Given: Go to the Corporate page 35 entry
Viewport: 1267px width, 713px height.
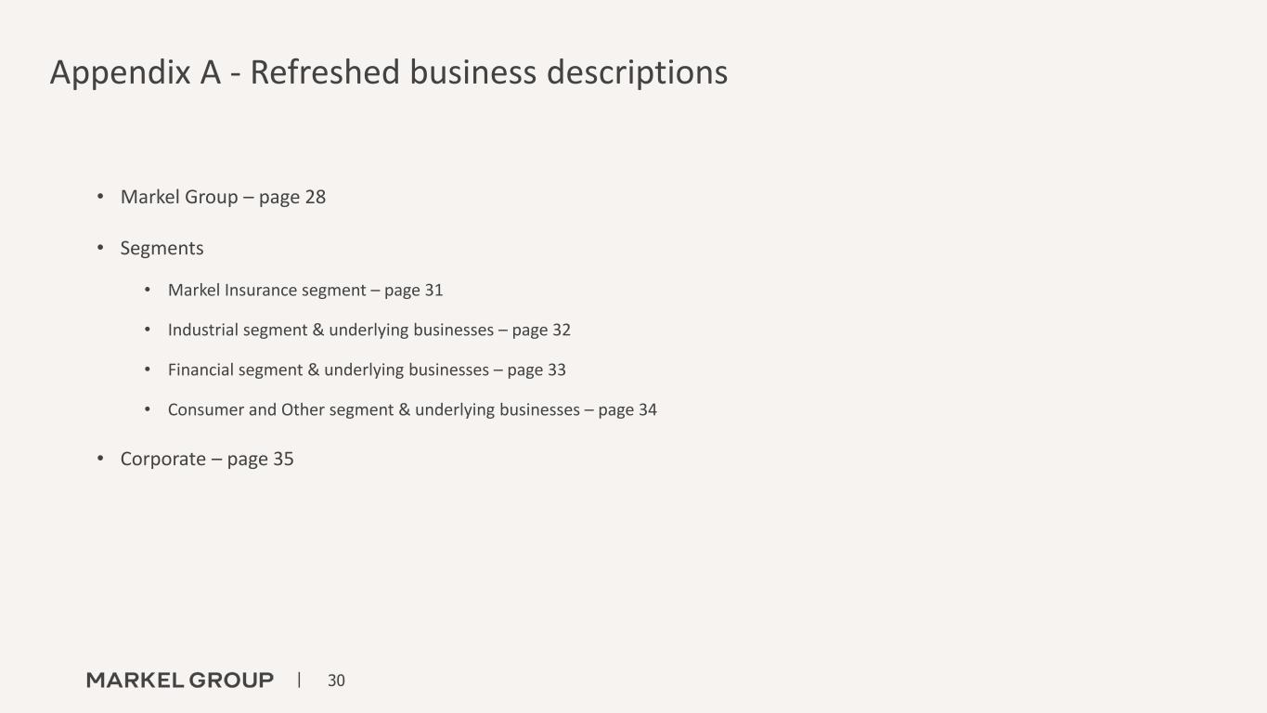Looking at the screenshot, I should (x=207, y=459).
